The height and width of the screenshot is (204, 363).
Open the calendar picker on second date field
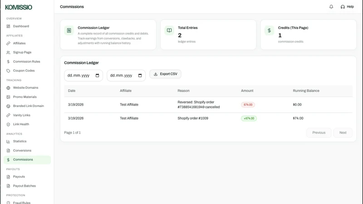tap(140, 75)
